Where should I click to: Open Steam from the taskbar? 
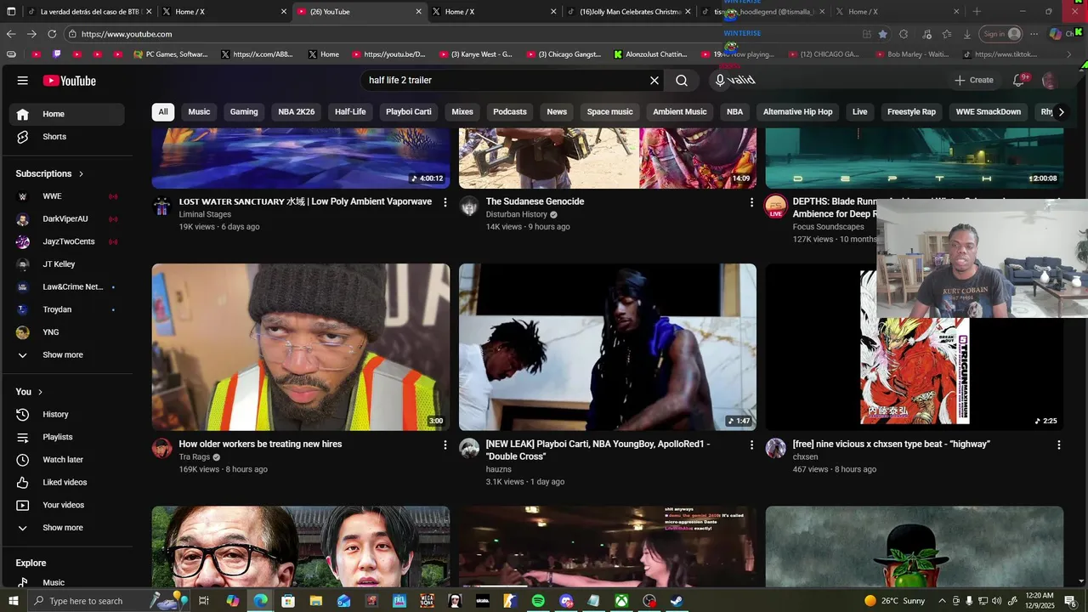[x=677, y=601]
